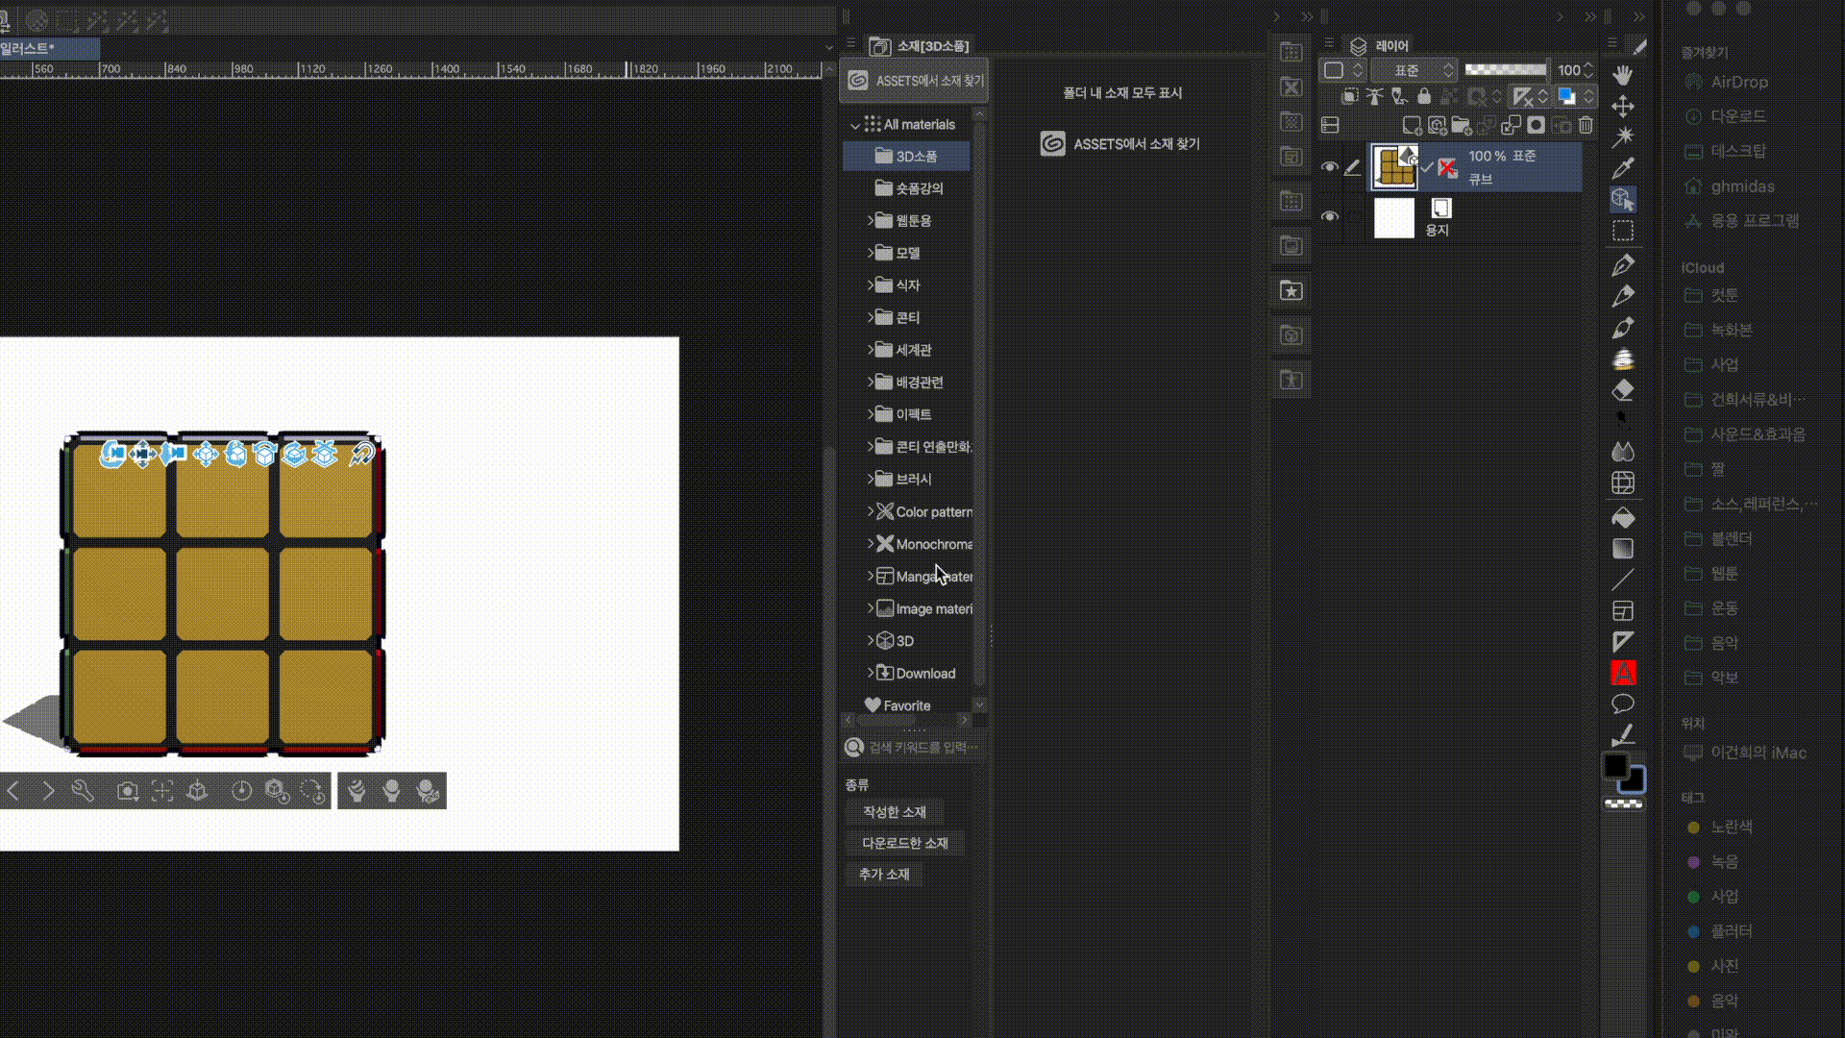Click the camera icon in 3D launcher
The height and width of the screenshot is (1038, 1845).
(127, 791)
